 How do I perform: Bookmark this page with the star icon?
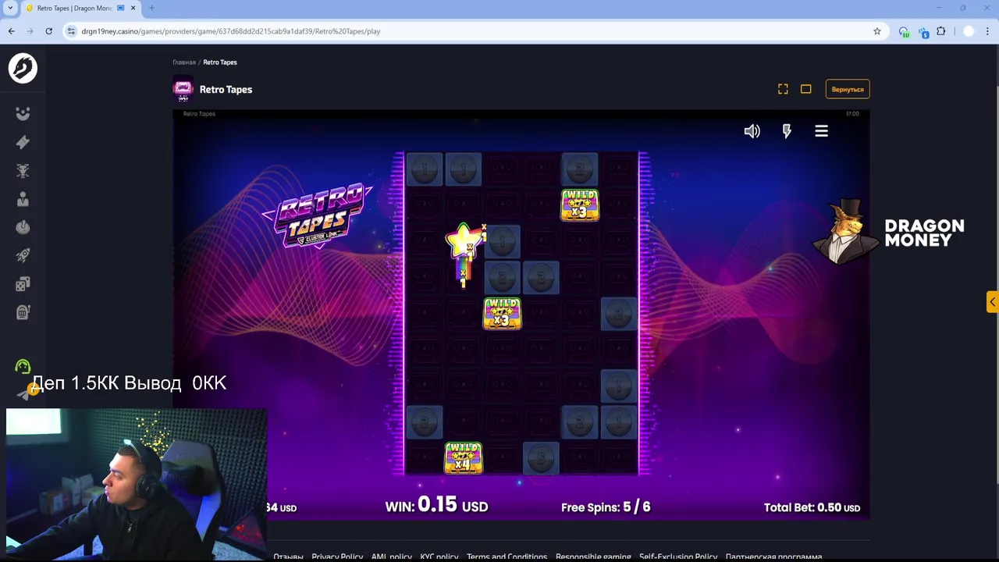(877, 31)
